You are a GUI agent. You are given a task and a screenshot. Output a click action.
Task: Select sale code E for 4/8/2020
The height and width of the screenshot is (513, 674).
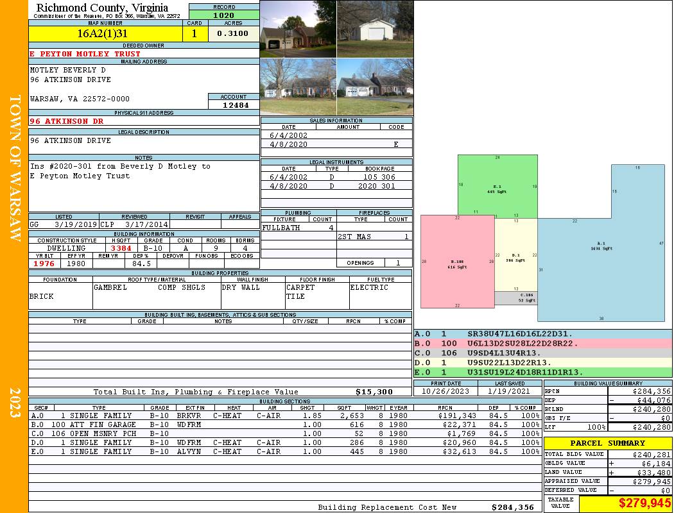pos(396,144)
